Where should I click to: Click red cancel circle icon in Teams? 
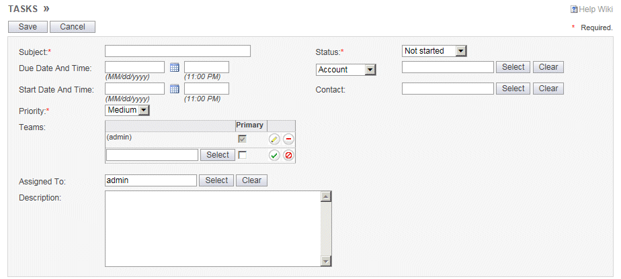288,155
